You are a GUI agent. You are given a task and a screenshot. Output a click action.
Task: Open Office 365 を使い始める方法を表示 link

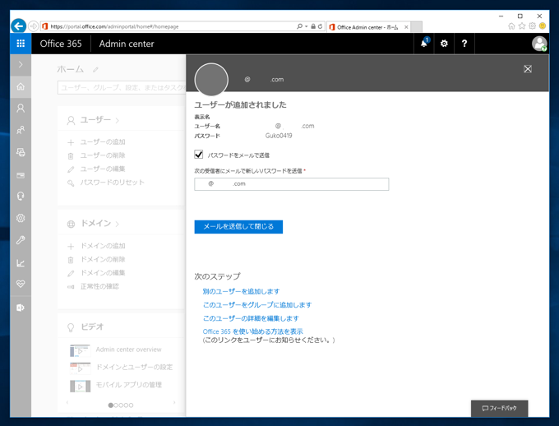252,331
